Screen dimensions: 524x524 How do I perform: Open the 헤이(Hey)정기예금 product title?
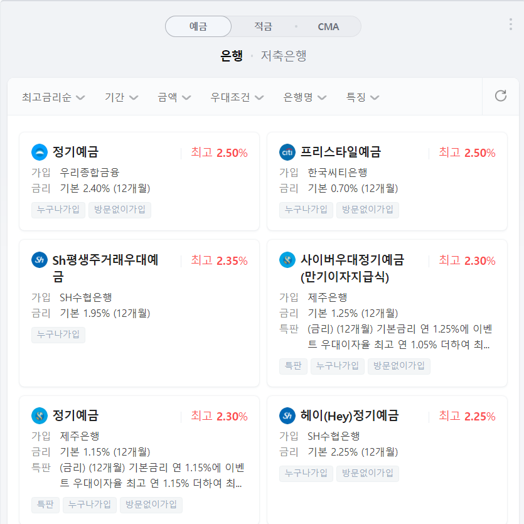pos(350,415)
